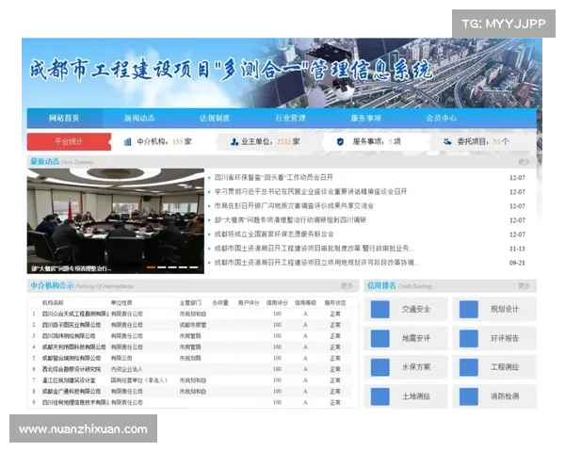The height and width of the screenshot is (452, 565).
Task: Click the meeting room slideshow photo
Action: [116, 221]
